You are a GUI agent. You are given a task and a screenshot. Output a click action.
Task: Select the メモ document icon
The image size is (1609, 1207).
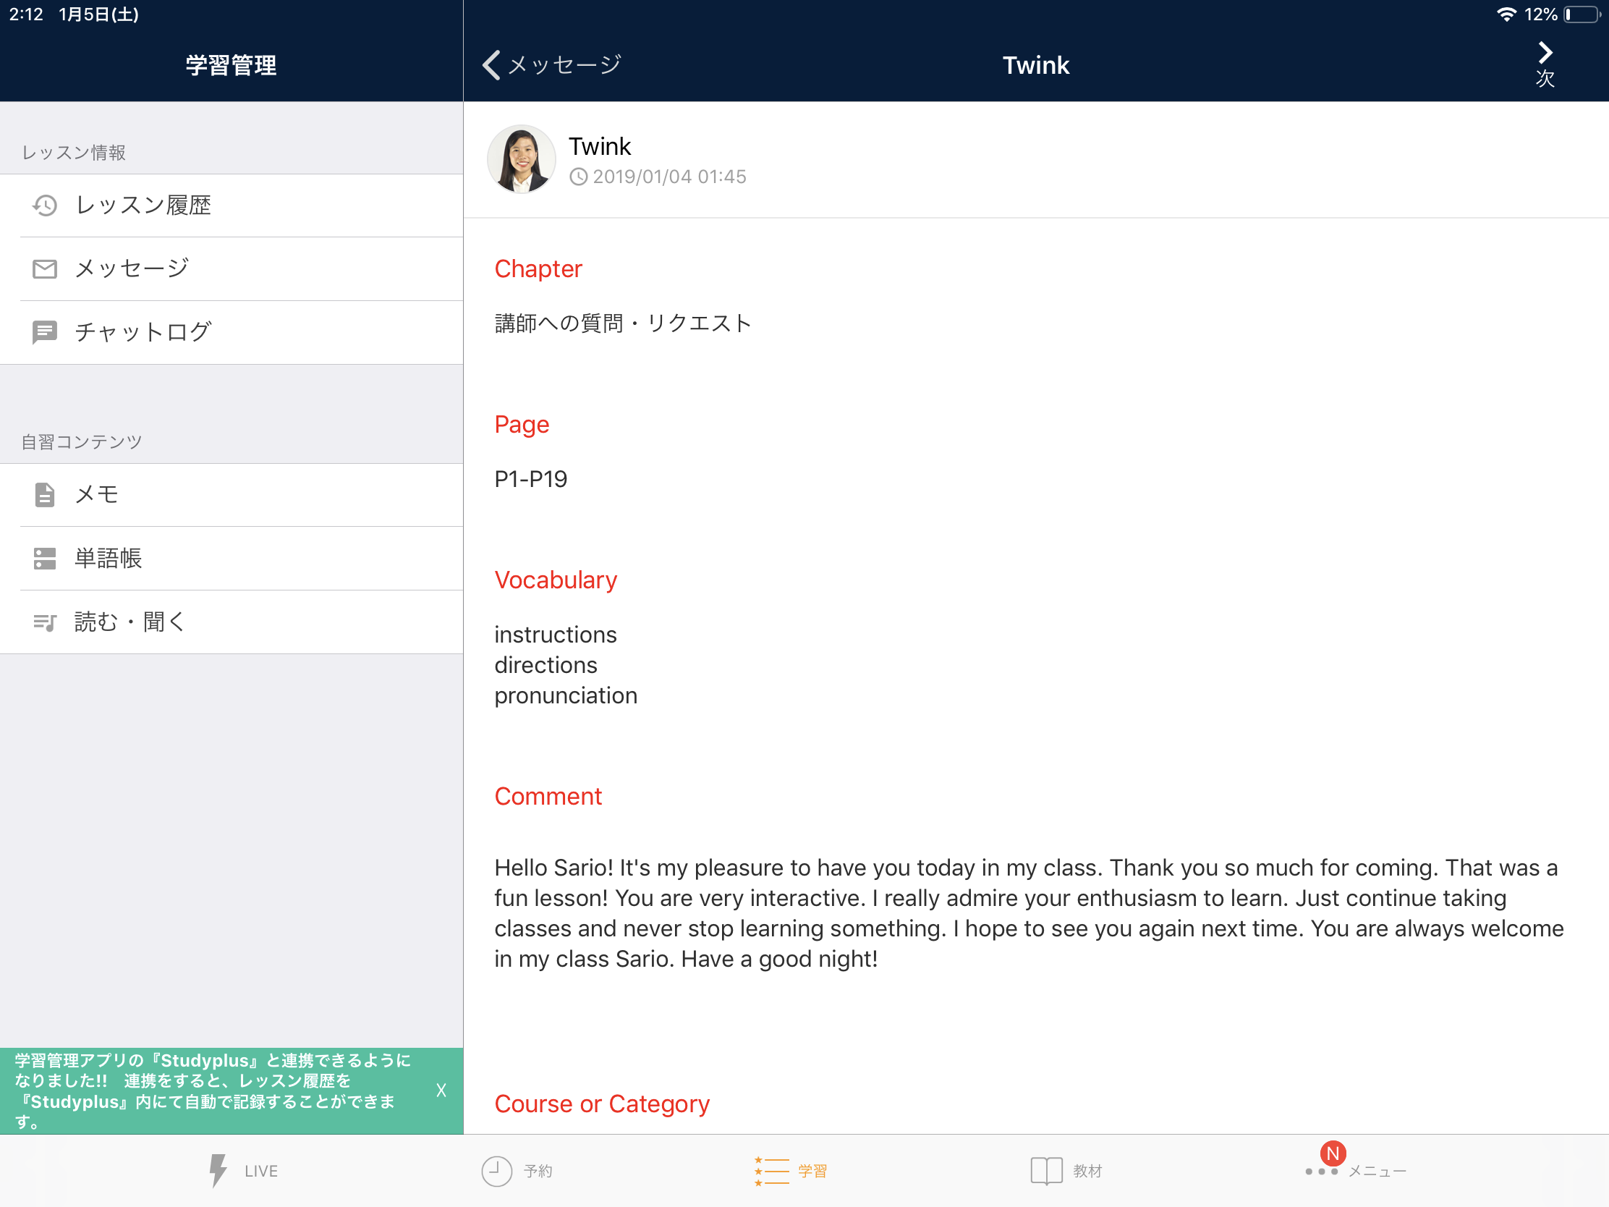(x=44, y=495)
